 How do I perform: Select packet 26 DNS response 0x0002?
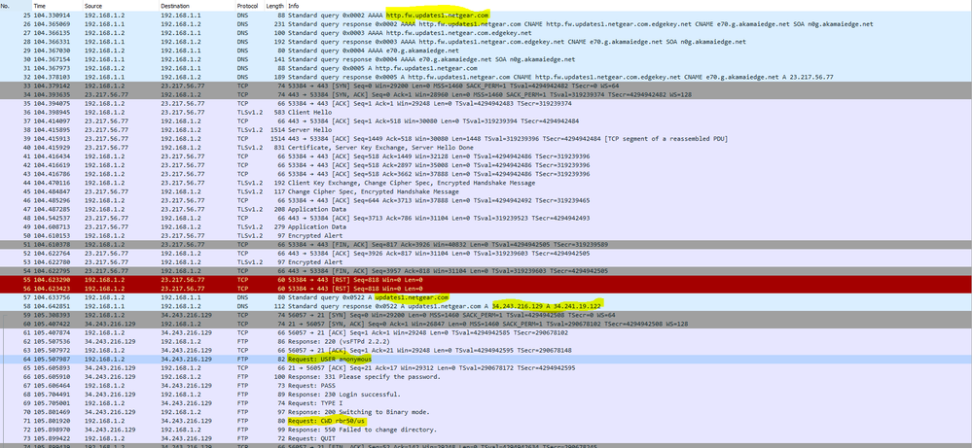click(486, 23)
